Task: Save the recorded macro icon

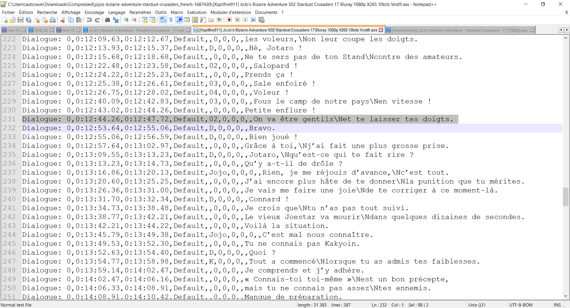Action: [262, 20]
